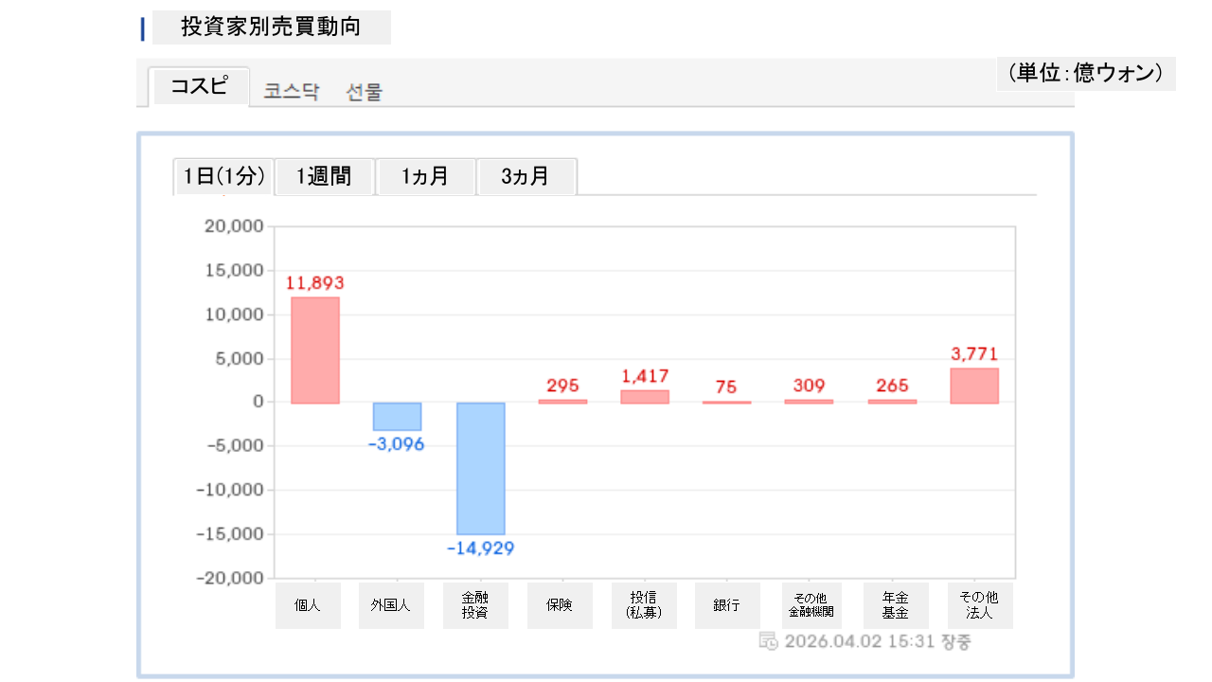The height and width of the screenshot is (682, 1212).
Task: Open the 선물 tab
Action: [x=365, y=92]
